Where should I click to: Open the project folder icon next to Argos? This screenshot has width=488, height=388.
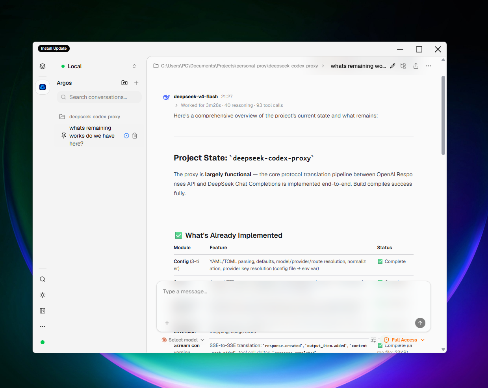(x=124, y=83)
